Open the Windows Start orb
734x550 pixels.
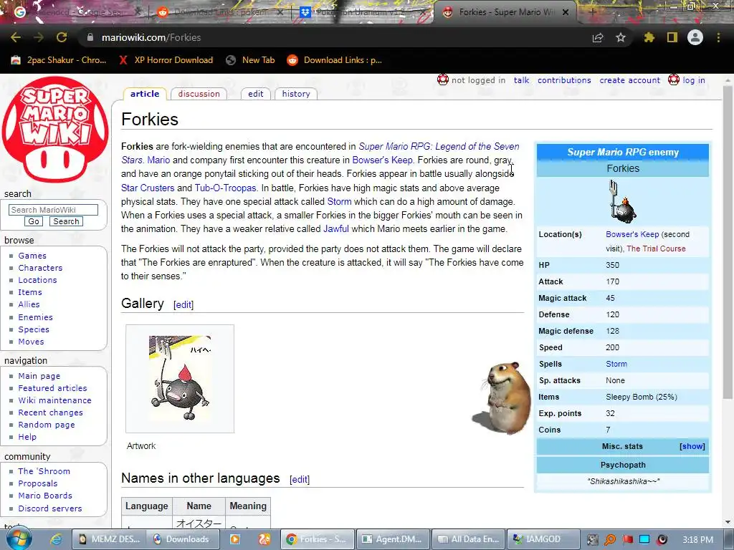pyautogui.click(x=19, y=539)
